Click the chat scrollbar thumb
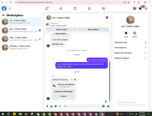Screen dimensions: 152x116 [x=109, y=81]
